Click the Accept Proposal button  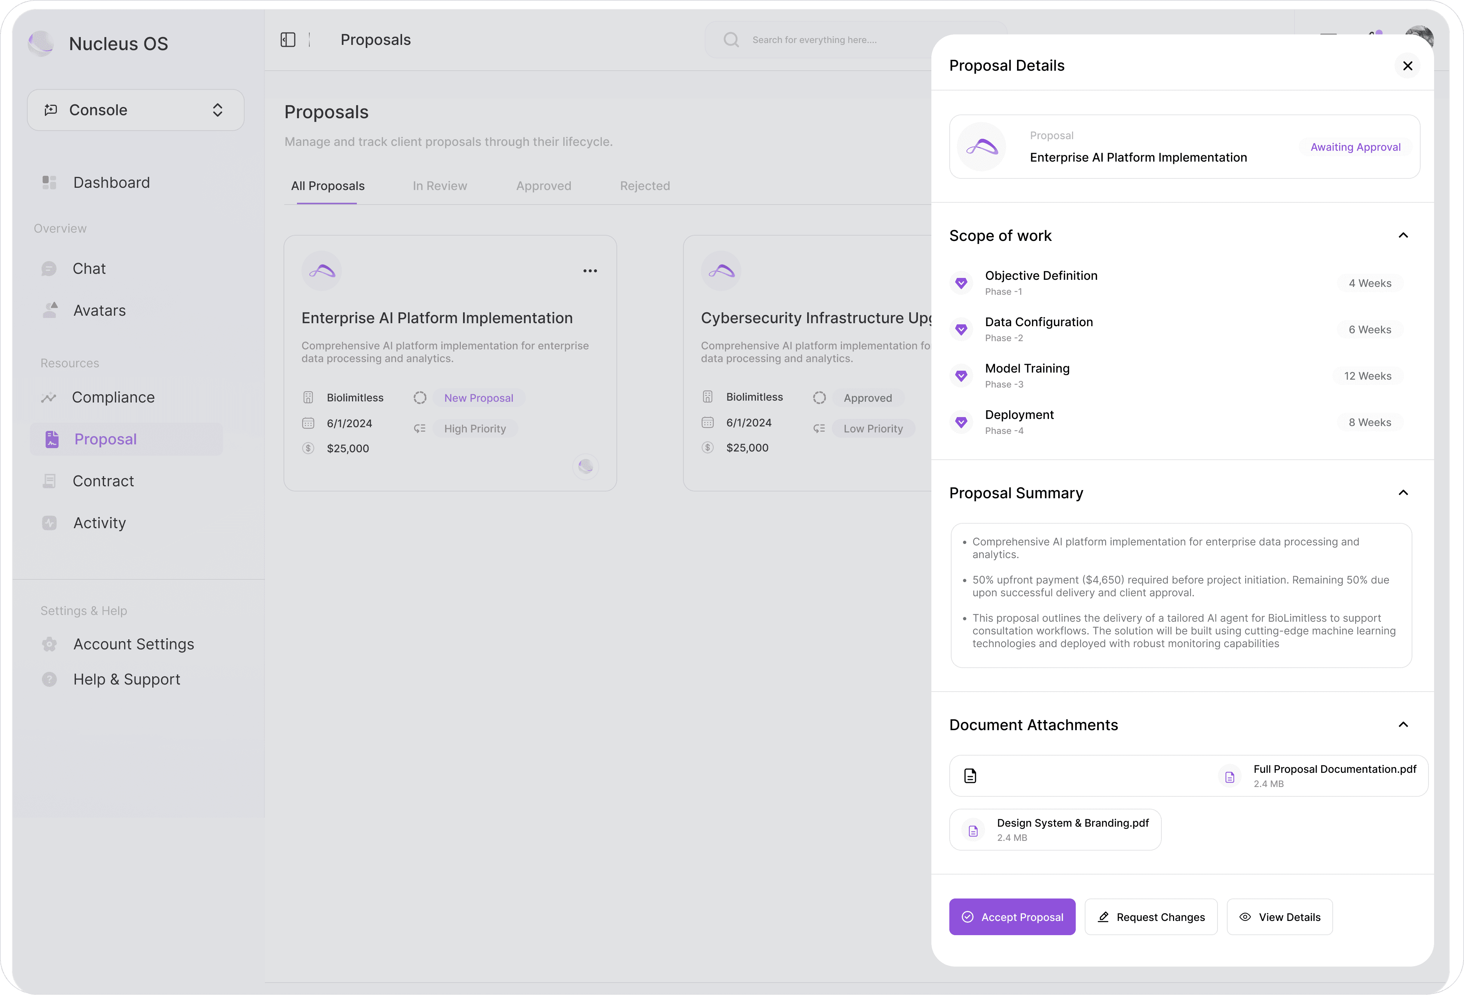(x=1012, y=917)
